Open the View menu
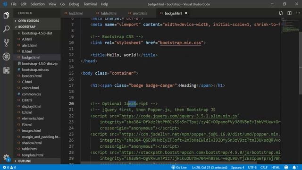The height and width of the screenshot is (170, 302). [52, 4]
